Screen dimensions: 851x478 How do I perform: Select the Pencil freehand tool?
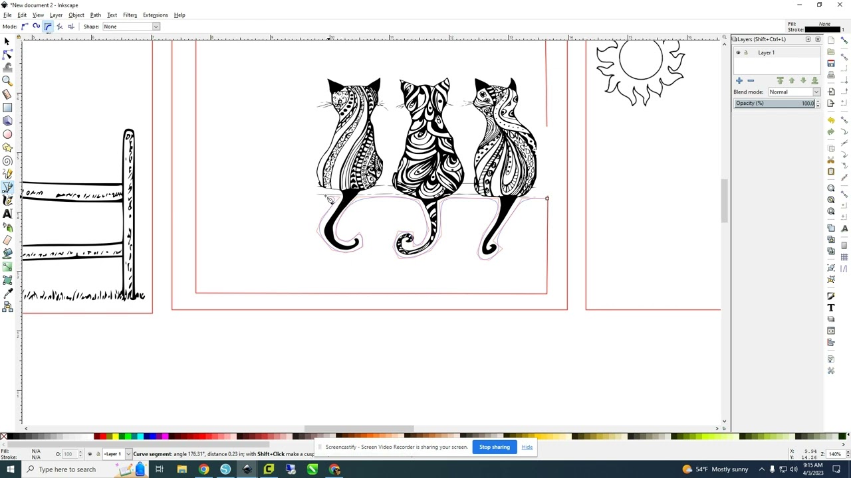pos(7,174)
